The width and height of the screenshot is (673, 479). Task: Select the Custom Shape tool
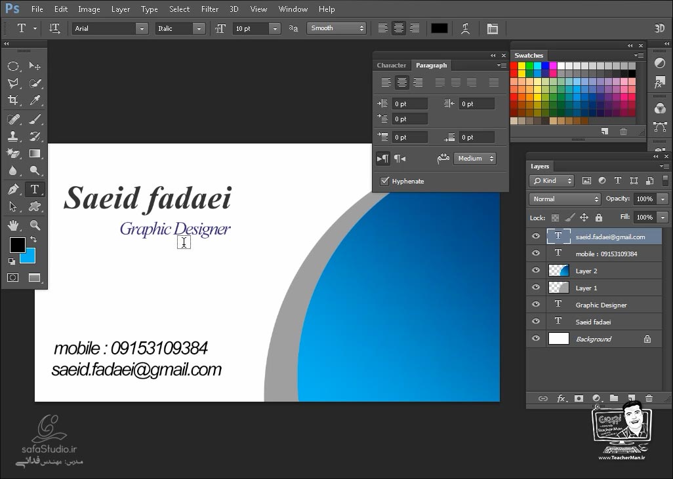point(34,206)
